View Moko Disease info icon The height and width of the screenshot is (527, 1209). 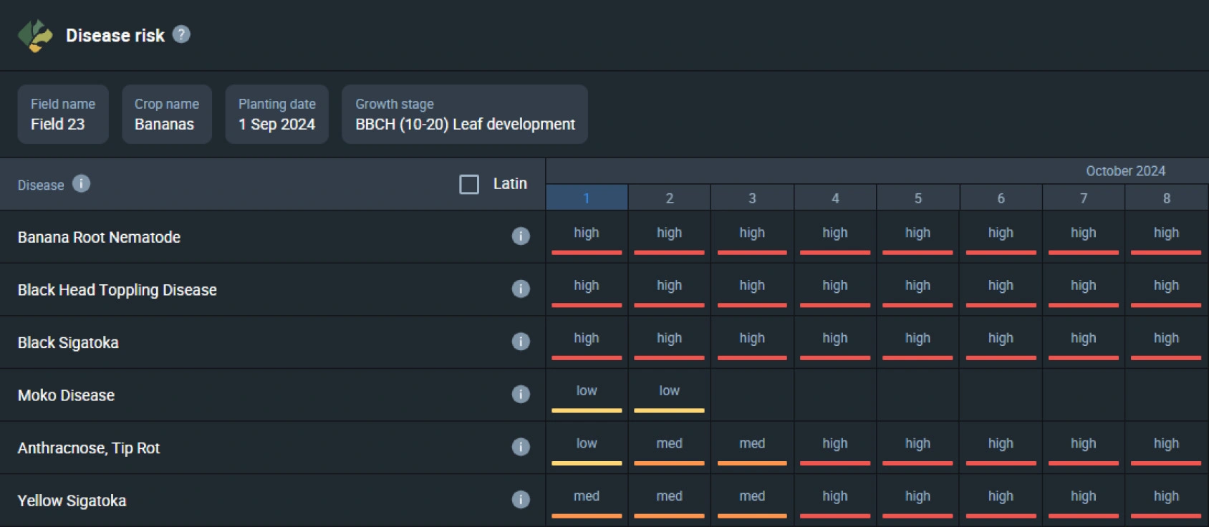coord(521,395)
